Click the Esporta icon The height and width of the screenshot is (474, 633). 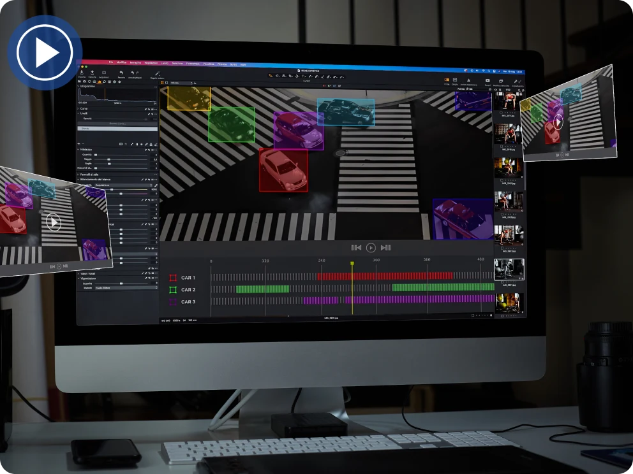[x=92, y=74]
